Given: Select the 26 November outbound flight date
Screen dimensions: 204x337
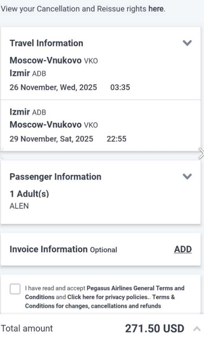Looking at the screenshot, I should pos(53,87).
